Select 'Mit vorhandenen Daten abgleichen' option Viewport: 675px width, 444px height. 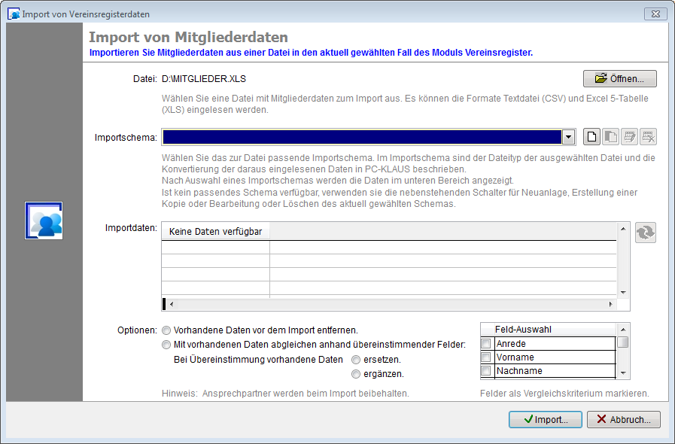(166, 345)
